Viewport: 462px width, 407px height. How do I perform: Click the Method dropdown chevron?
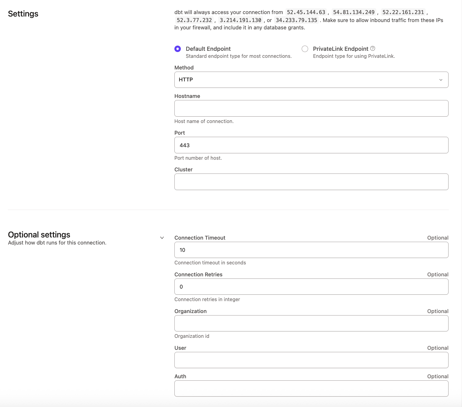pos(441,80)
